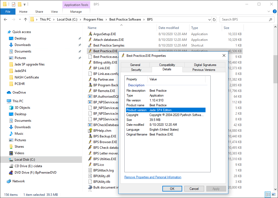Image resolution: width=278 pixels, height=198 pixels.
Task: Switch to the Security tab
Action: pyautogui.click(x=136, y=70)
